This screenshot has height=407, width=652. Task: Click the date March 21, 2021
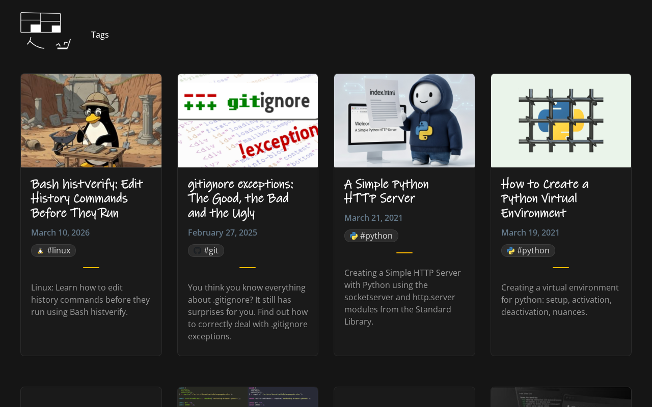tap(373, 218)
